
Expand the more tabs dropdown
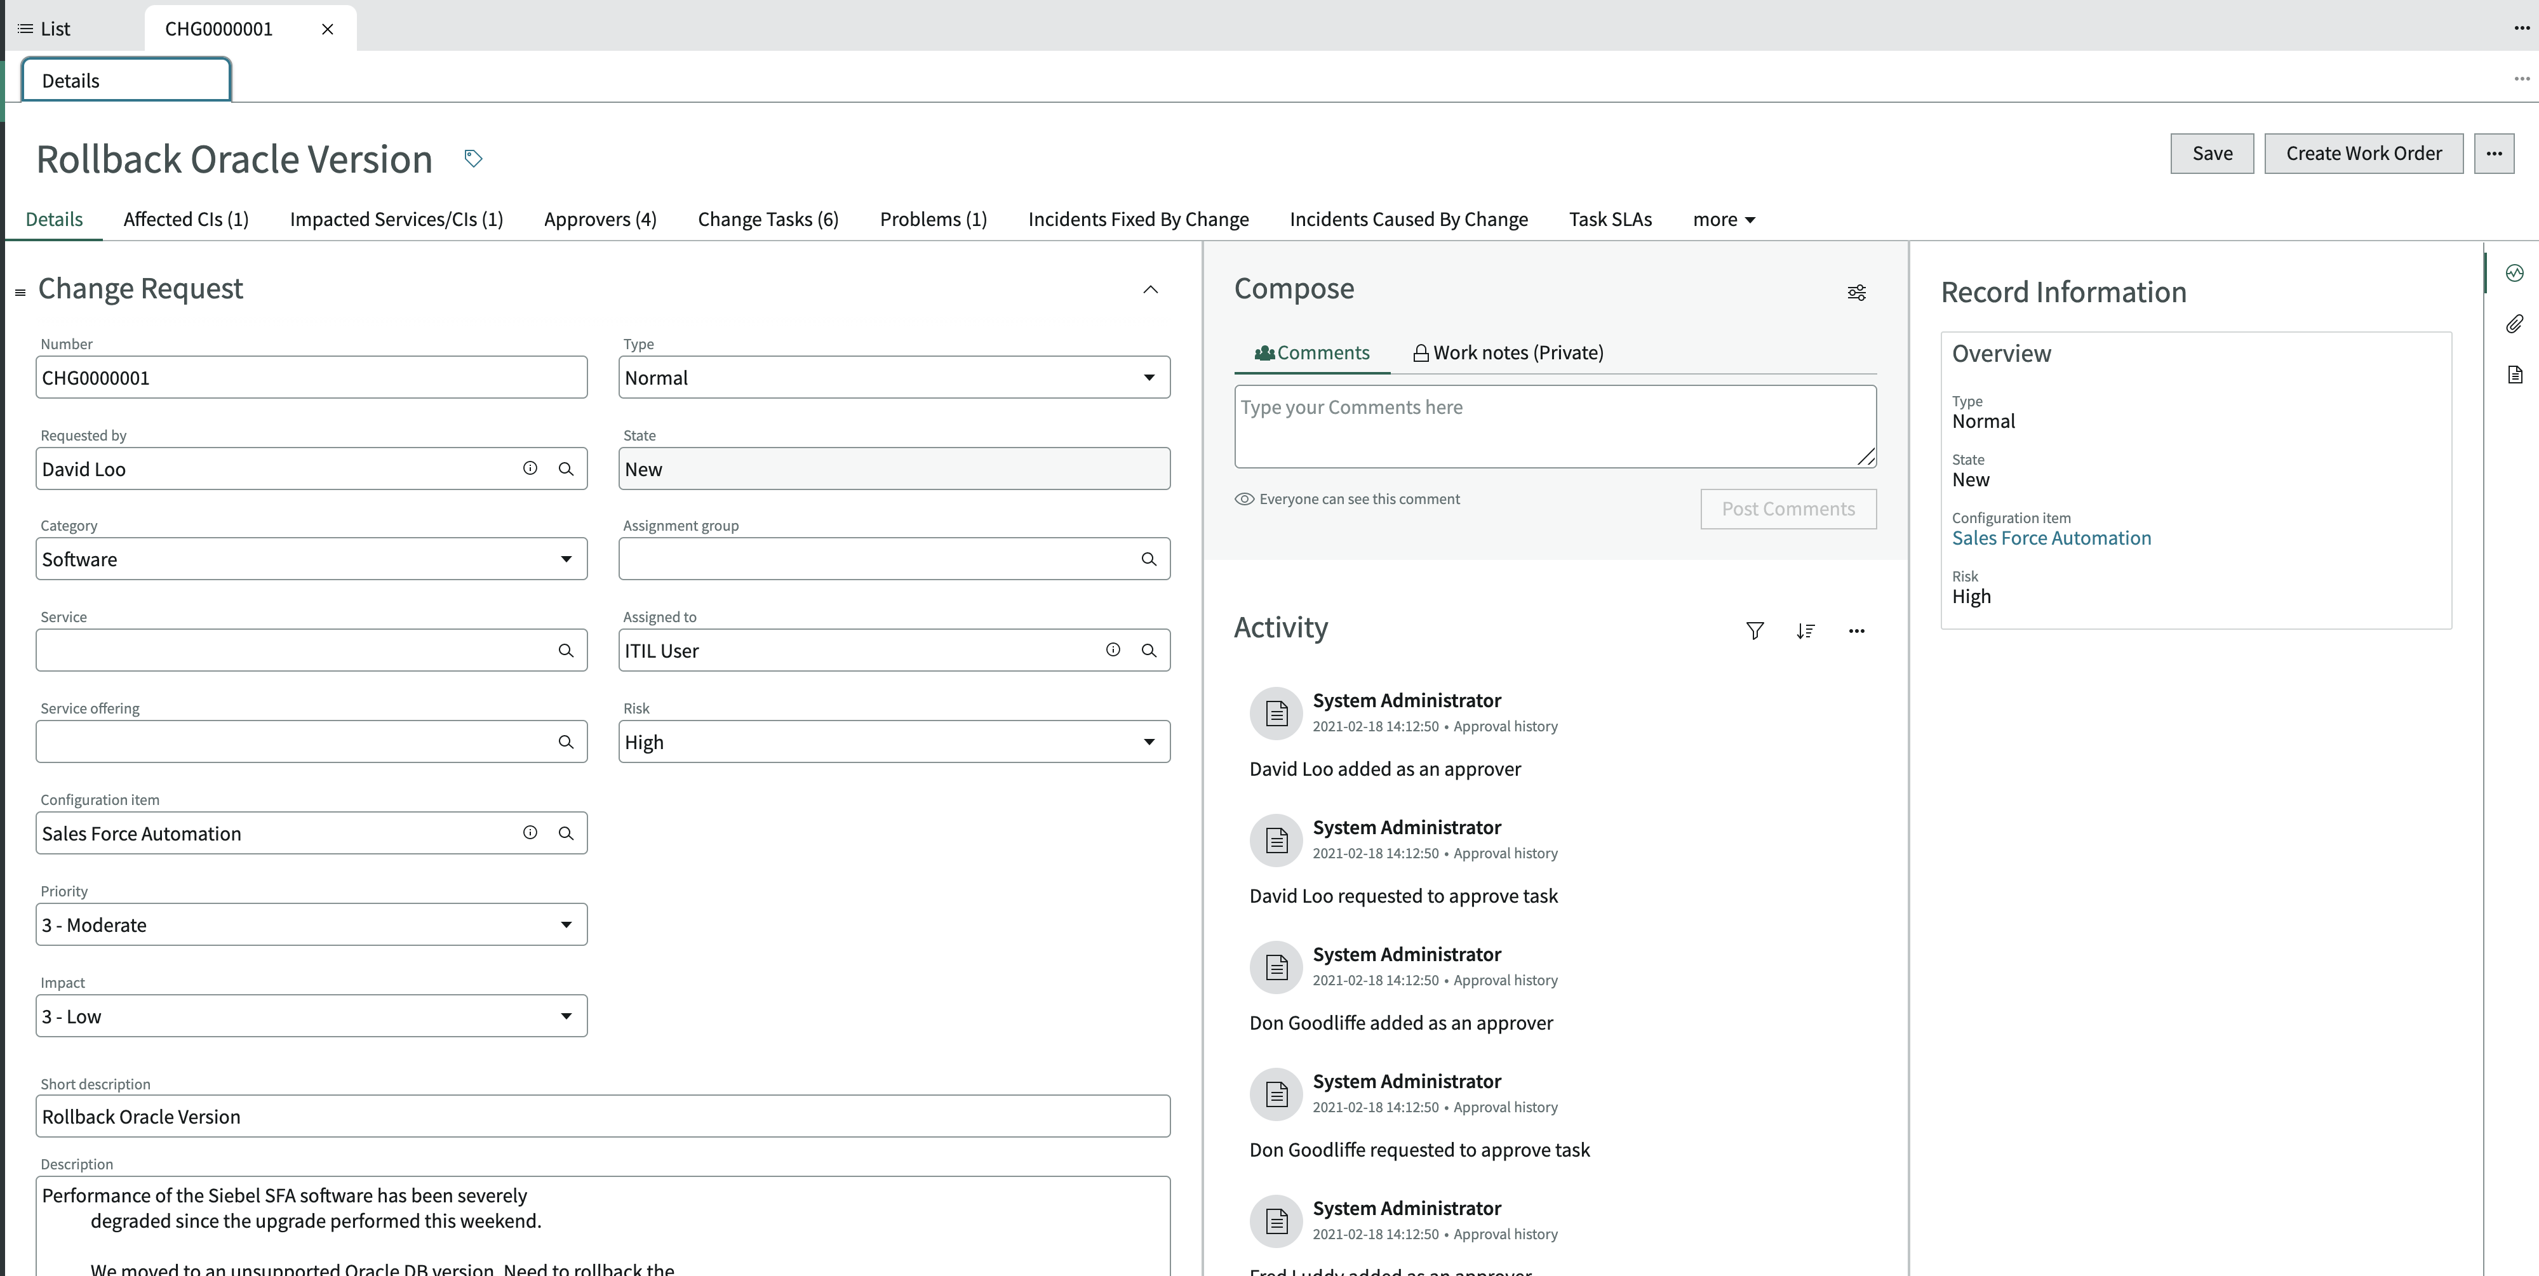tap(1724, 220)
